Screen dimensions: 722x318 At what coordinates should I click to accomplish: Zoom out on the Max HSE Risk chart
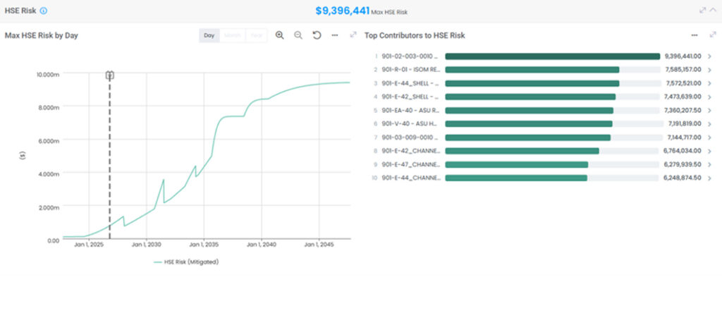pos(298,35)
